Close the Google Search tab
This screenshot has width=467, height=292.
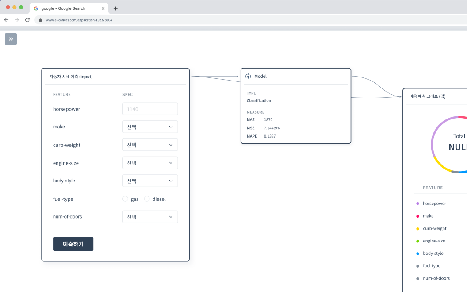tap(103, 8)
